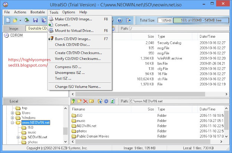Click the local tree scroll down arrow
This screenshot has width=232, height=153.
pyautogui.click(x=66, y=142)
